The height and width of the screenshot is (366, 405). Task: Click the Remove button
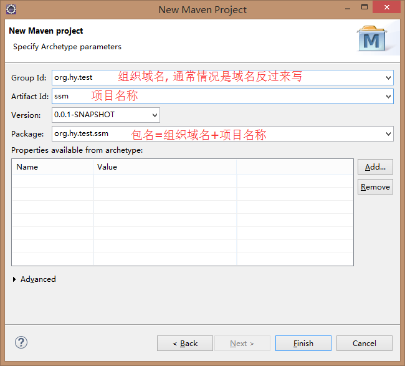375,187
